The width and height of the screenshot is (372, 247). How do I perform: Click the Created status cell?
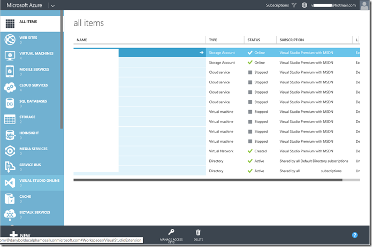coord(260,151)
